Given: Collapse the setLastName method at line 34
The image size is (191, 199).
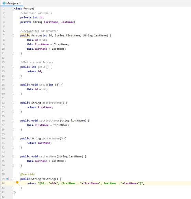Looking at the screenshot, I should tap(13, 156).
